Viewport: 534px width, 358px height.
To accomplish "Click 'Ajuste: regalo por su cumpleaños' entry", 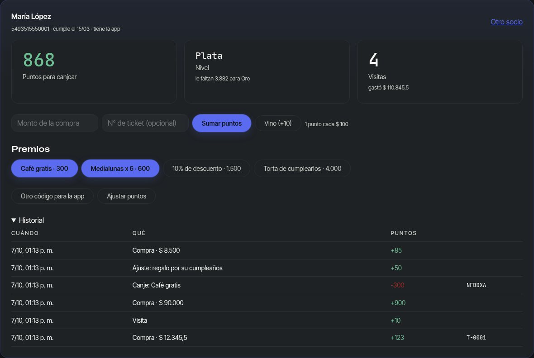I will point(177,268).
